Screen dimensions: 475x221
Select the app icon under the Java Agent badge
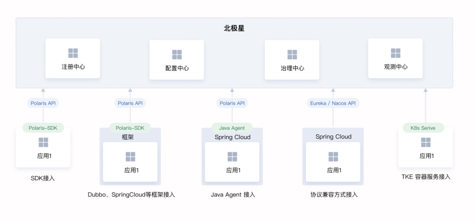pyautogui.click(x=232, y=157)
